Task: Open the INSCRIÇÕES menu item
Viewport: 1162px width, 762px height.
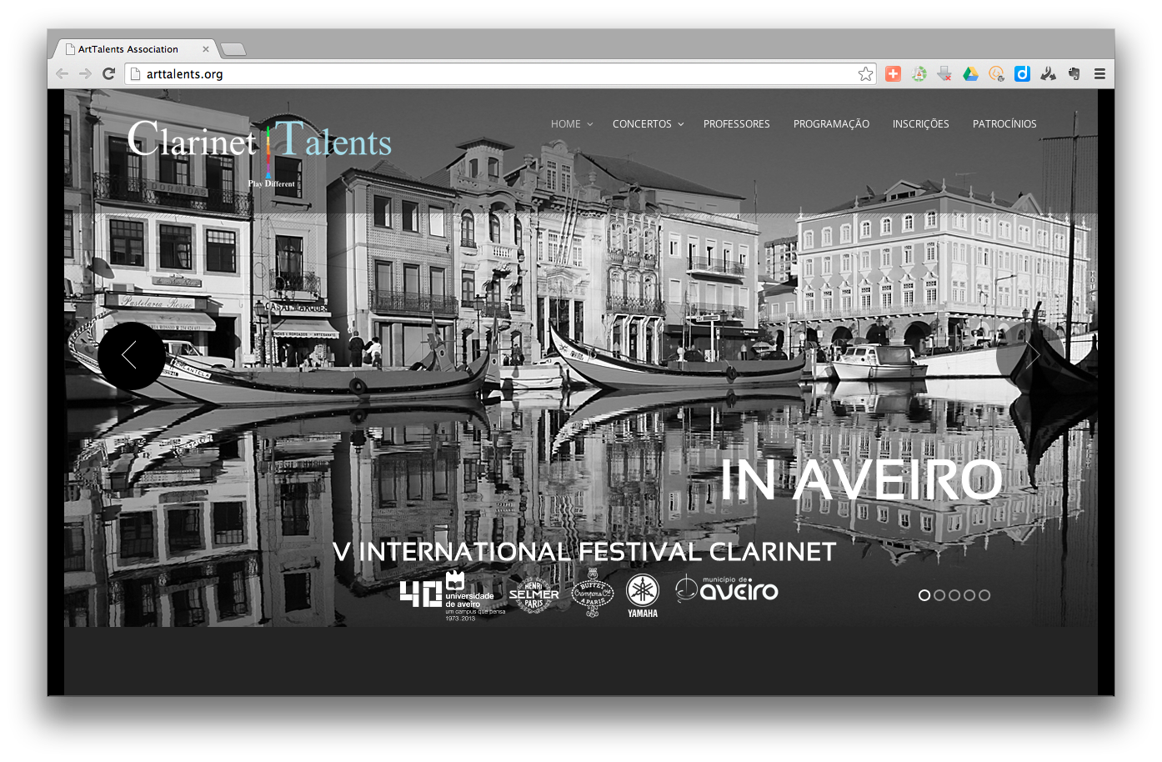Action: point(920,124)
